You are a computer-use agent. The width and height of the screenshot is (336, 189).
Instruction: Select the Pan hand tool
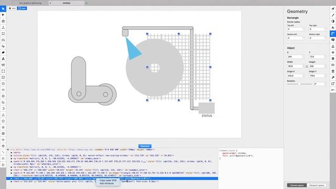click(x=3, y=21)
